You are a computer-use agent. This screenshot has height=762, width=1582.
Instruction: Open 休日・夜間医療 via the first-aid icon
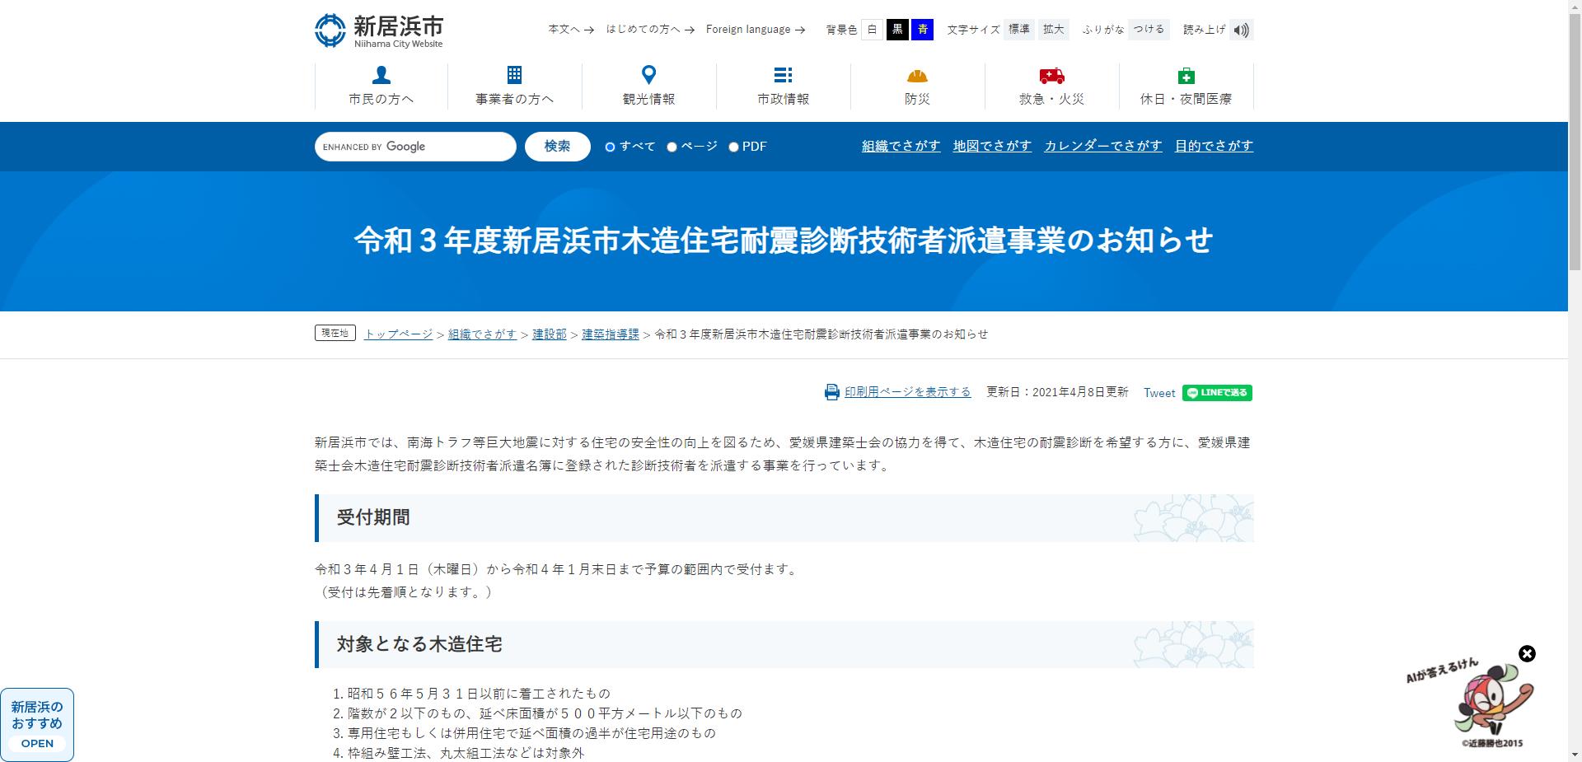[1186, 76]
